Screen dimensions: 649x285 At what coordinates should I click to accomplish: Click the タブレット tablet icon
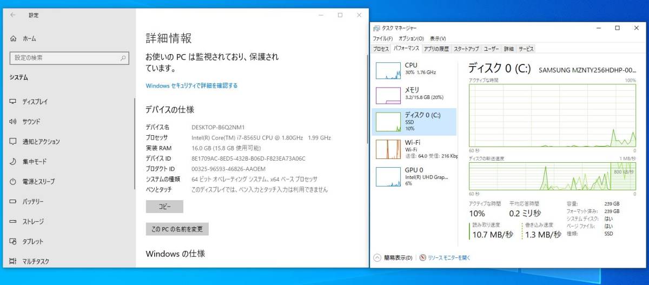[x=13, y=242]
